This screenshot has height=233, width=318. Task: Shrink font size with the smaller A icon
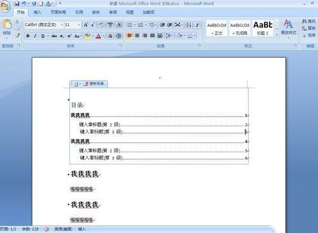[93, 25]
